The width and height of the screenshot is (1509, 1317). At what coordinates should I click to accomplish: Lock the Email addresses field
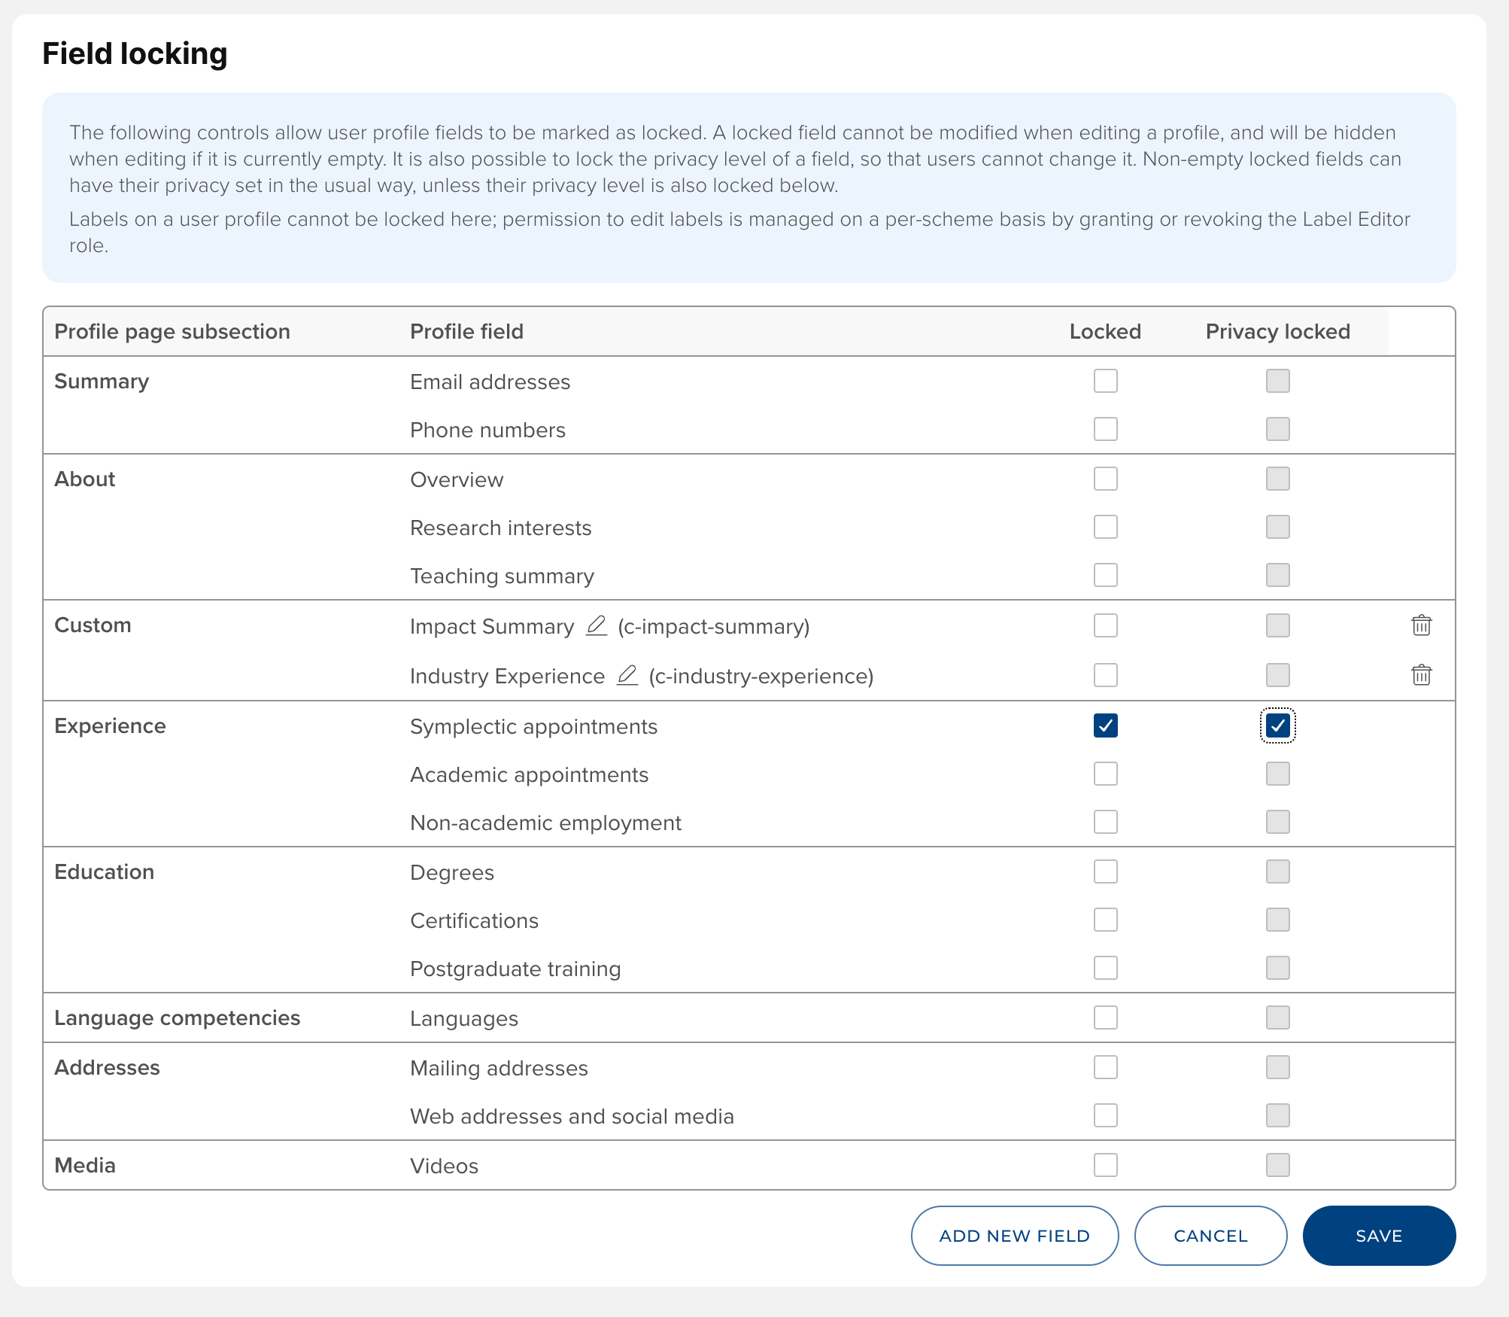coord(1105,381)
